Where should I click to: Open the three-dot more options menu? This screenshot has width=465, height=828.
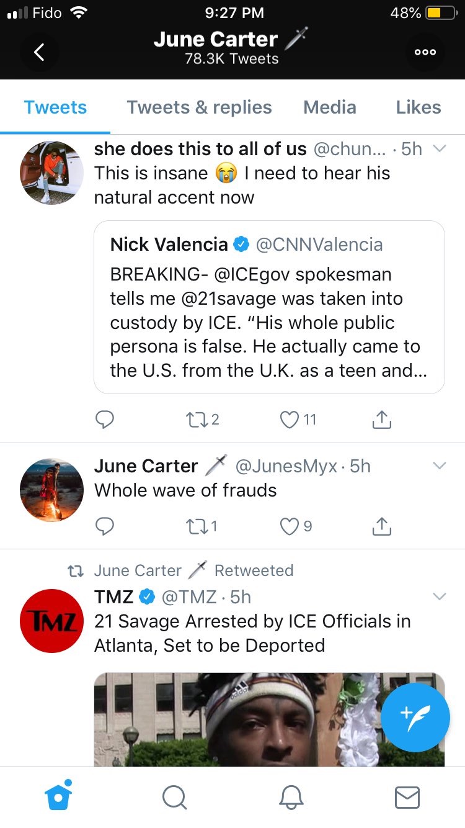pyautogui.click(x=425, y=52)
